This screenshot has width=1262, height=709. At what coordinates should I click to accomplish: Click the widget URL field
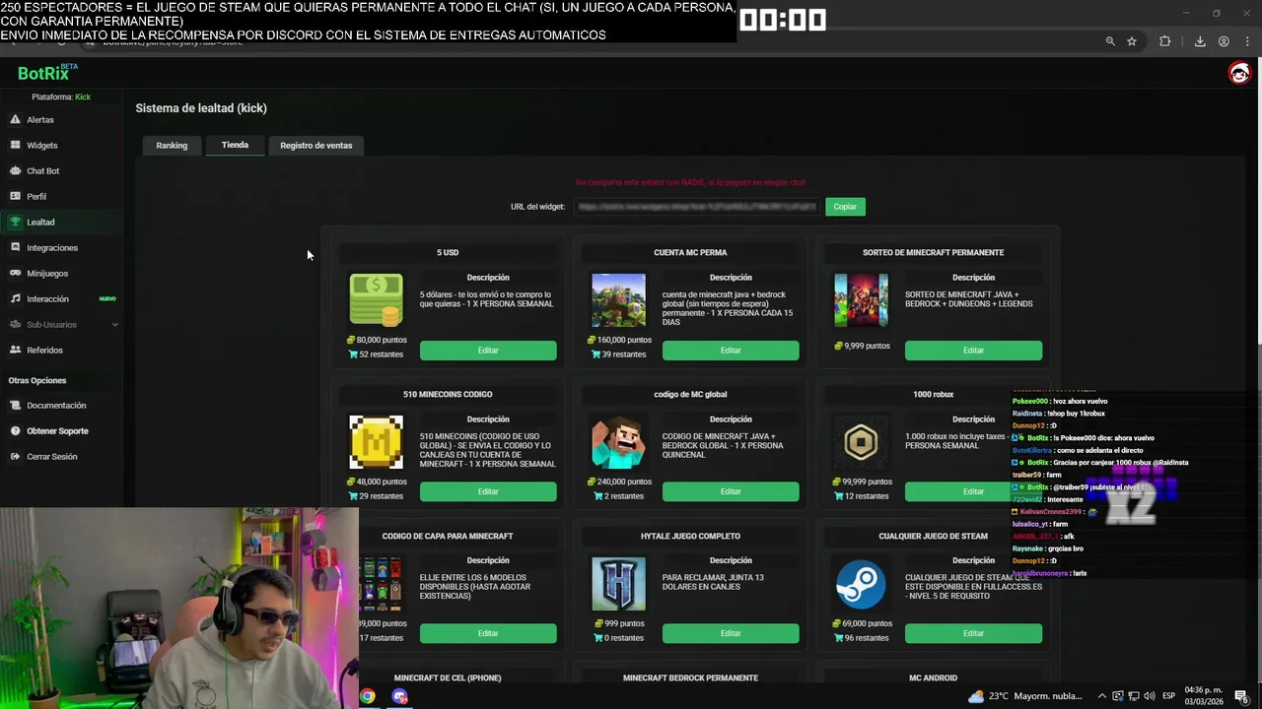click(x=696, y=207)
